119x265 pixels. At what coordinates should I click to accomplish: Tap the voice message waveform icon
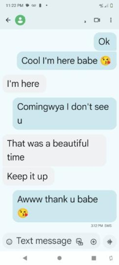tap(110, 242)
